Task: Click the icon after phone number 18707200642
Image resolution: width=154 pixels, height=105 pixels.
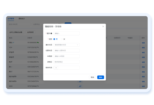Action: tap(38, 86)
